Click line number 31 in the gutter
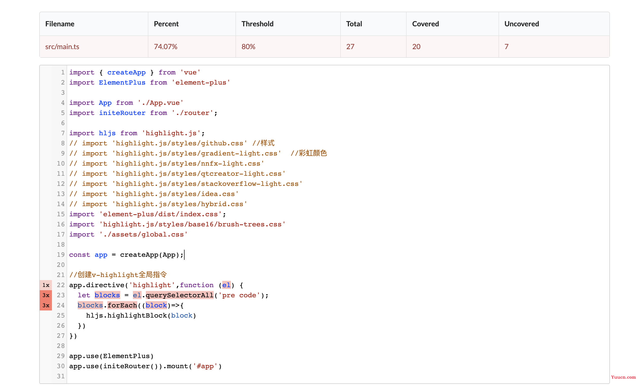Viewport: 639px width, 391px height. click(x=61, y=376)
